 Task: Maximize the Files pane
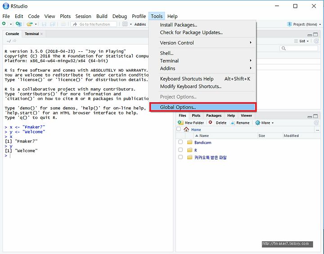pos(315,116)
